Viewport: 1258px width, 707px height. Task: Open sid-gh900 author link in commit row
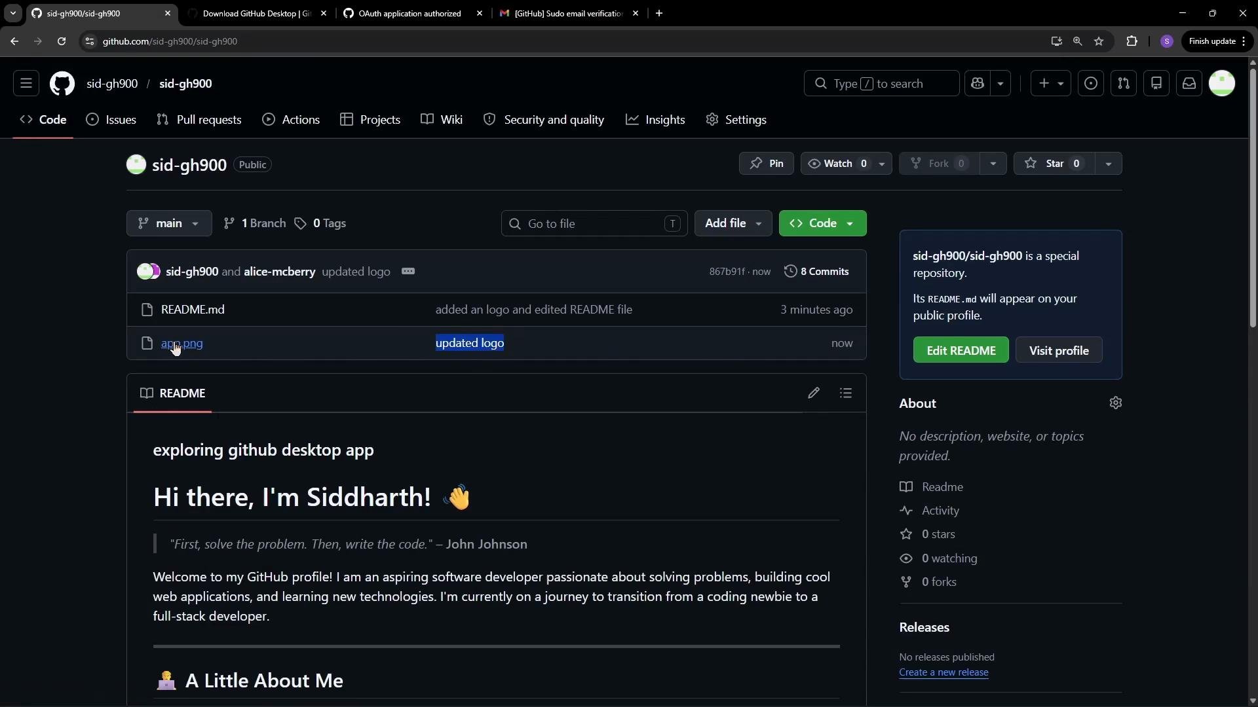click(192, 272)
